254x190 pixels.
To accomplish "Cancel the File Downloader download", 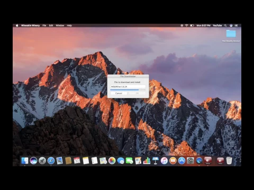I will (119, 93).
